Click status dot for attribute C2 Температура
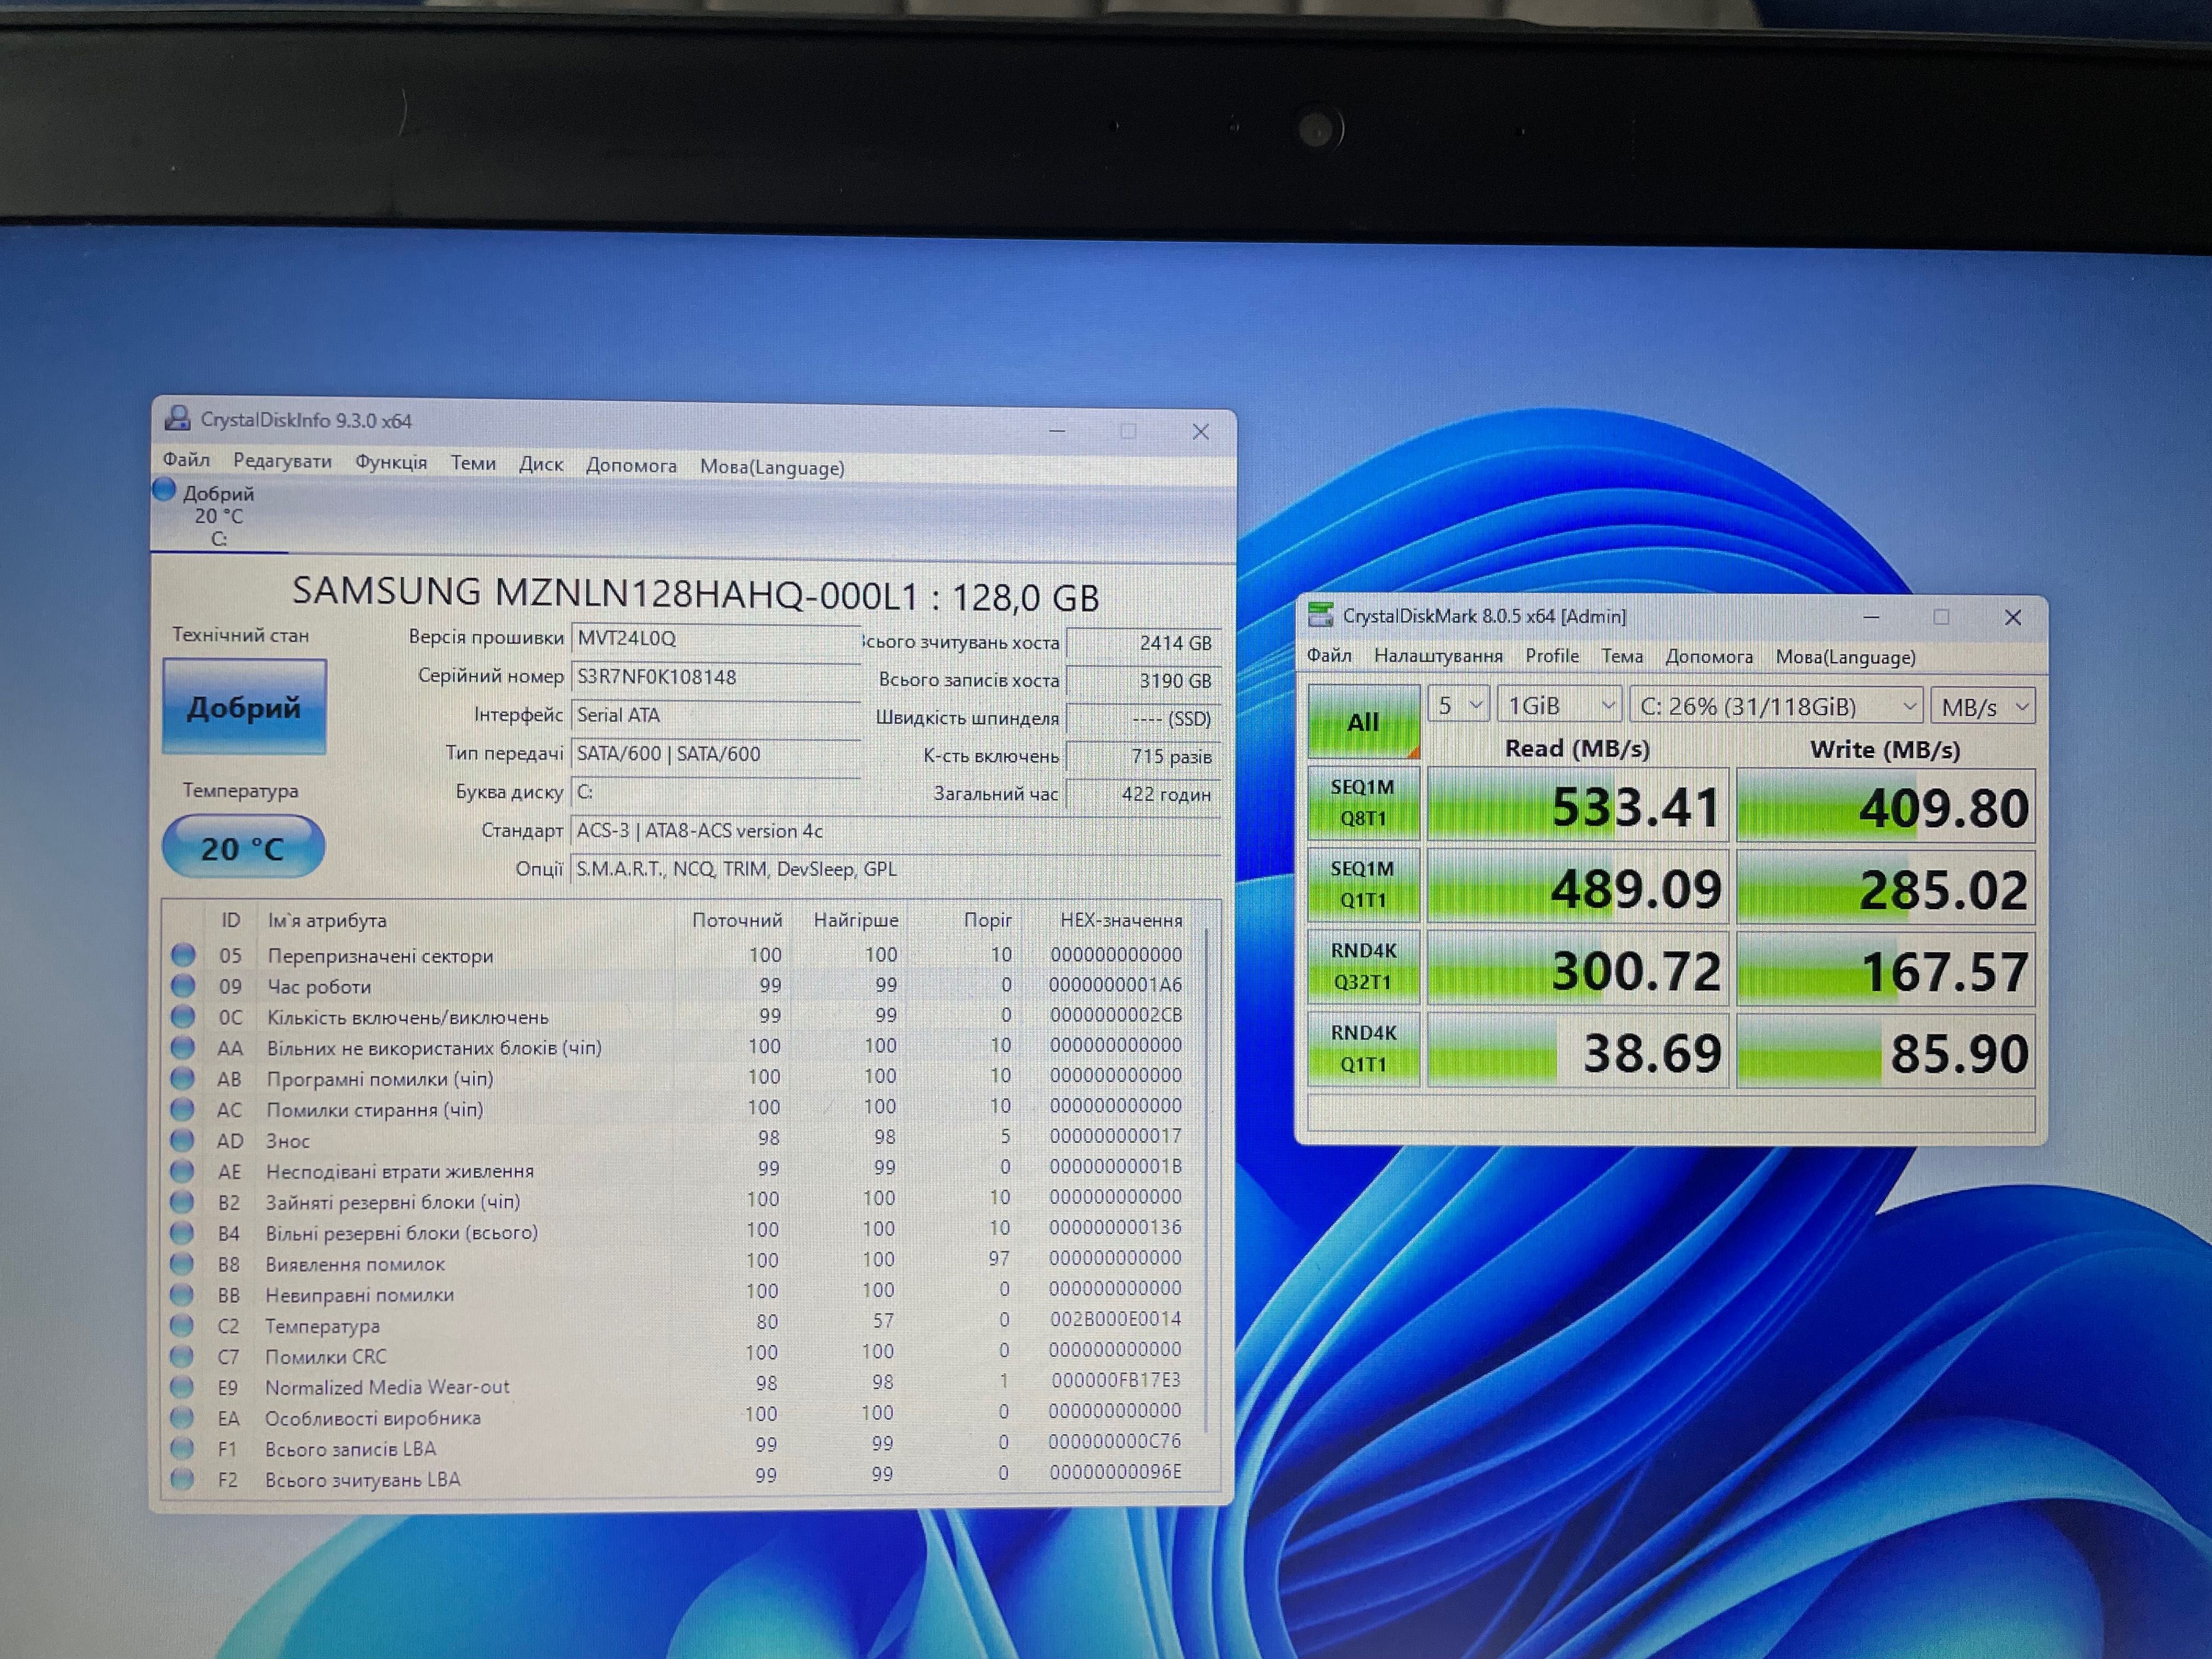The image size is (2212, 1659). coord(182,1325)
